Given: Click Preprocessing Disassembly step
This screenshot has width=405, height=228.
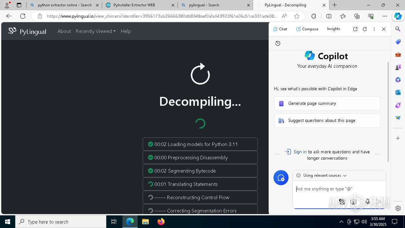Looking at the screenshot, I should 200,157.
